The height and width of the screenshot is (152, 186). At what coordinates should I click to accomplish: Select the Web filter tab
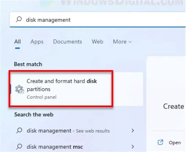click(97, 42)
